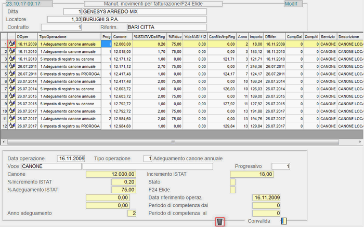Click the importo cell 153,12

pyautogui.click(x=256, y=52)
